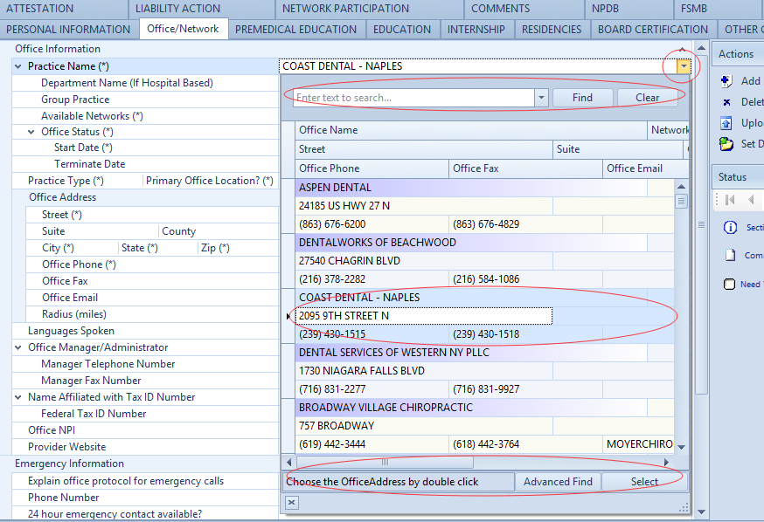Select the ASPEN DENTAL office row
The image size is (764, 522).
(x=470, y=188)
